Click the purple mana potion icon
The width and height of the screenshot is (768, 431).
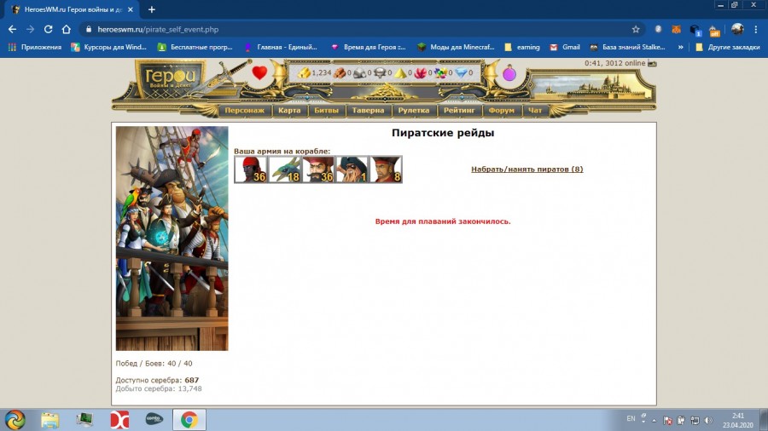pyautogui.click(x=509, y=73)
